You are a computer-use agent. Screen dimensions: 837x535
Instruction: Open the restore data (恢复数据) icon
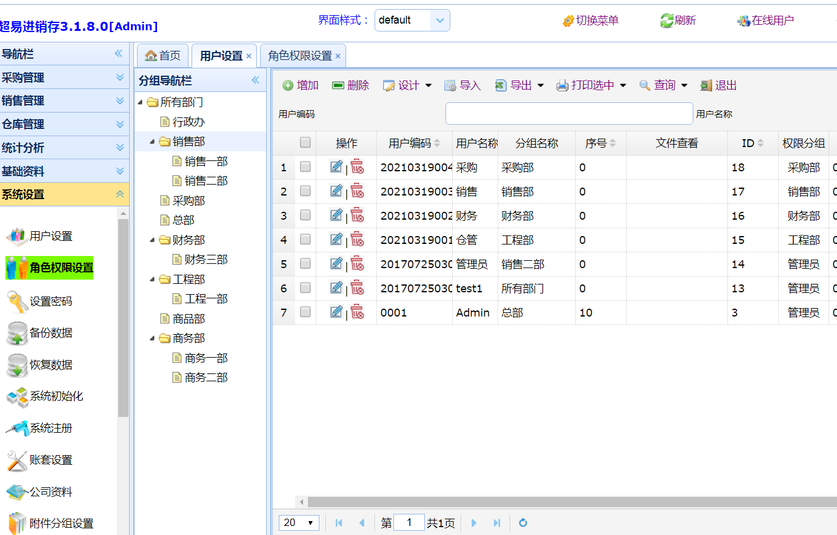click(x=17, y=365)
